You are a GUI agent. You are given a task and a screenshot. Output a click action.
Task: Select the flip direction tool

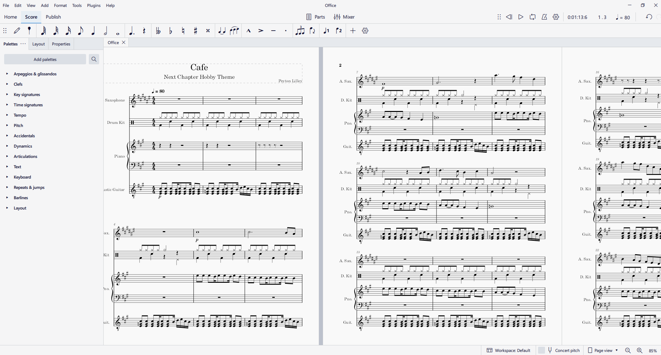pyautogui.click(x=312, y=31)
